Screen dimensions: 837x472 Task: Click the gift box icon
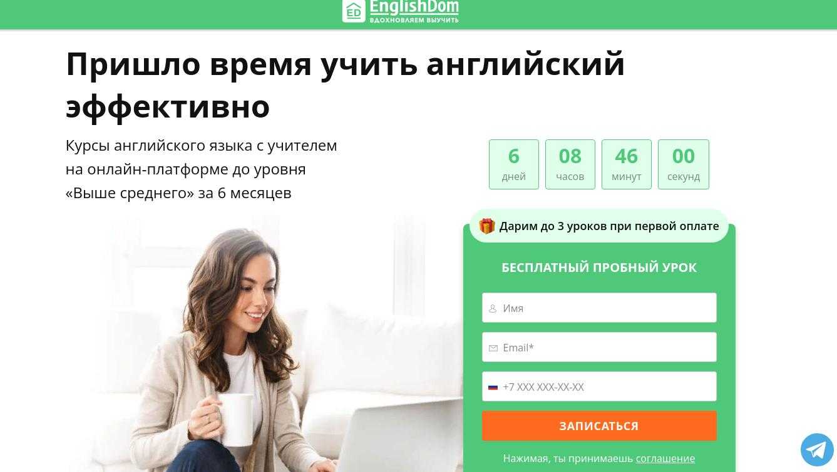tap(487, 226)
